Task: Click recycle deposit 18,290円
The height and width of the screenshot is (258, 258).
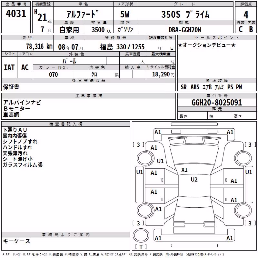Action: coord(163,74)
